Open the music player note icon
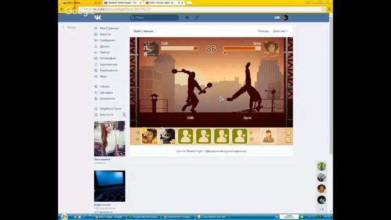 pos(197,18)
